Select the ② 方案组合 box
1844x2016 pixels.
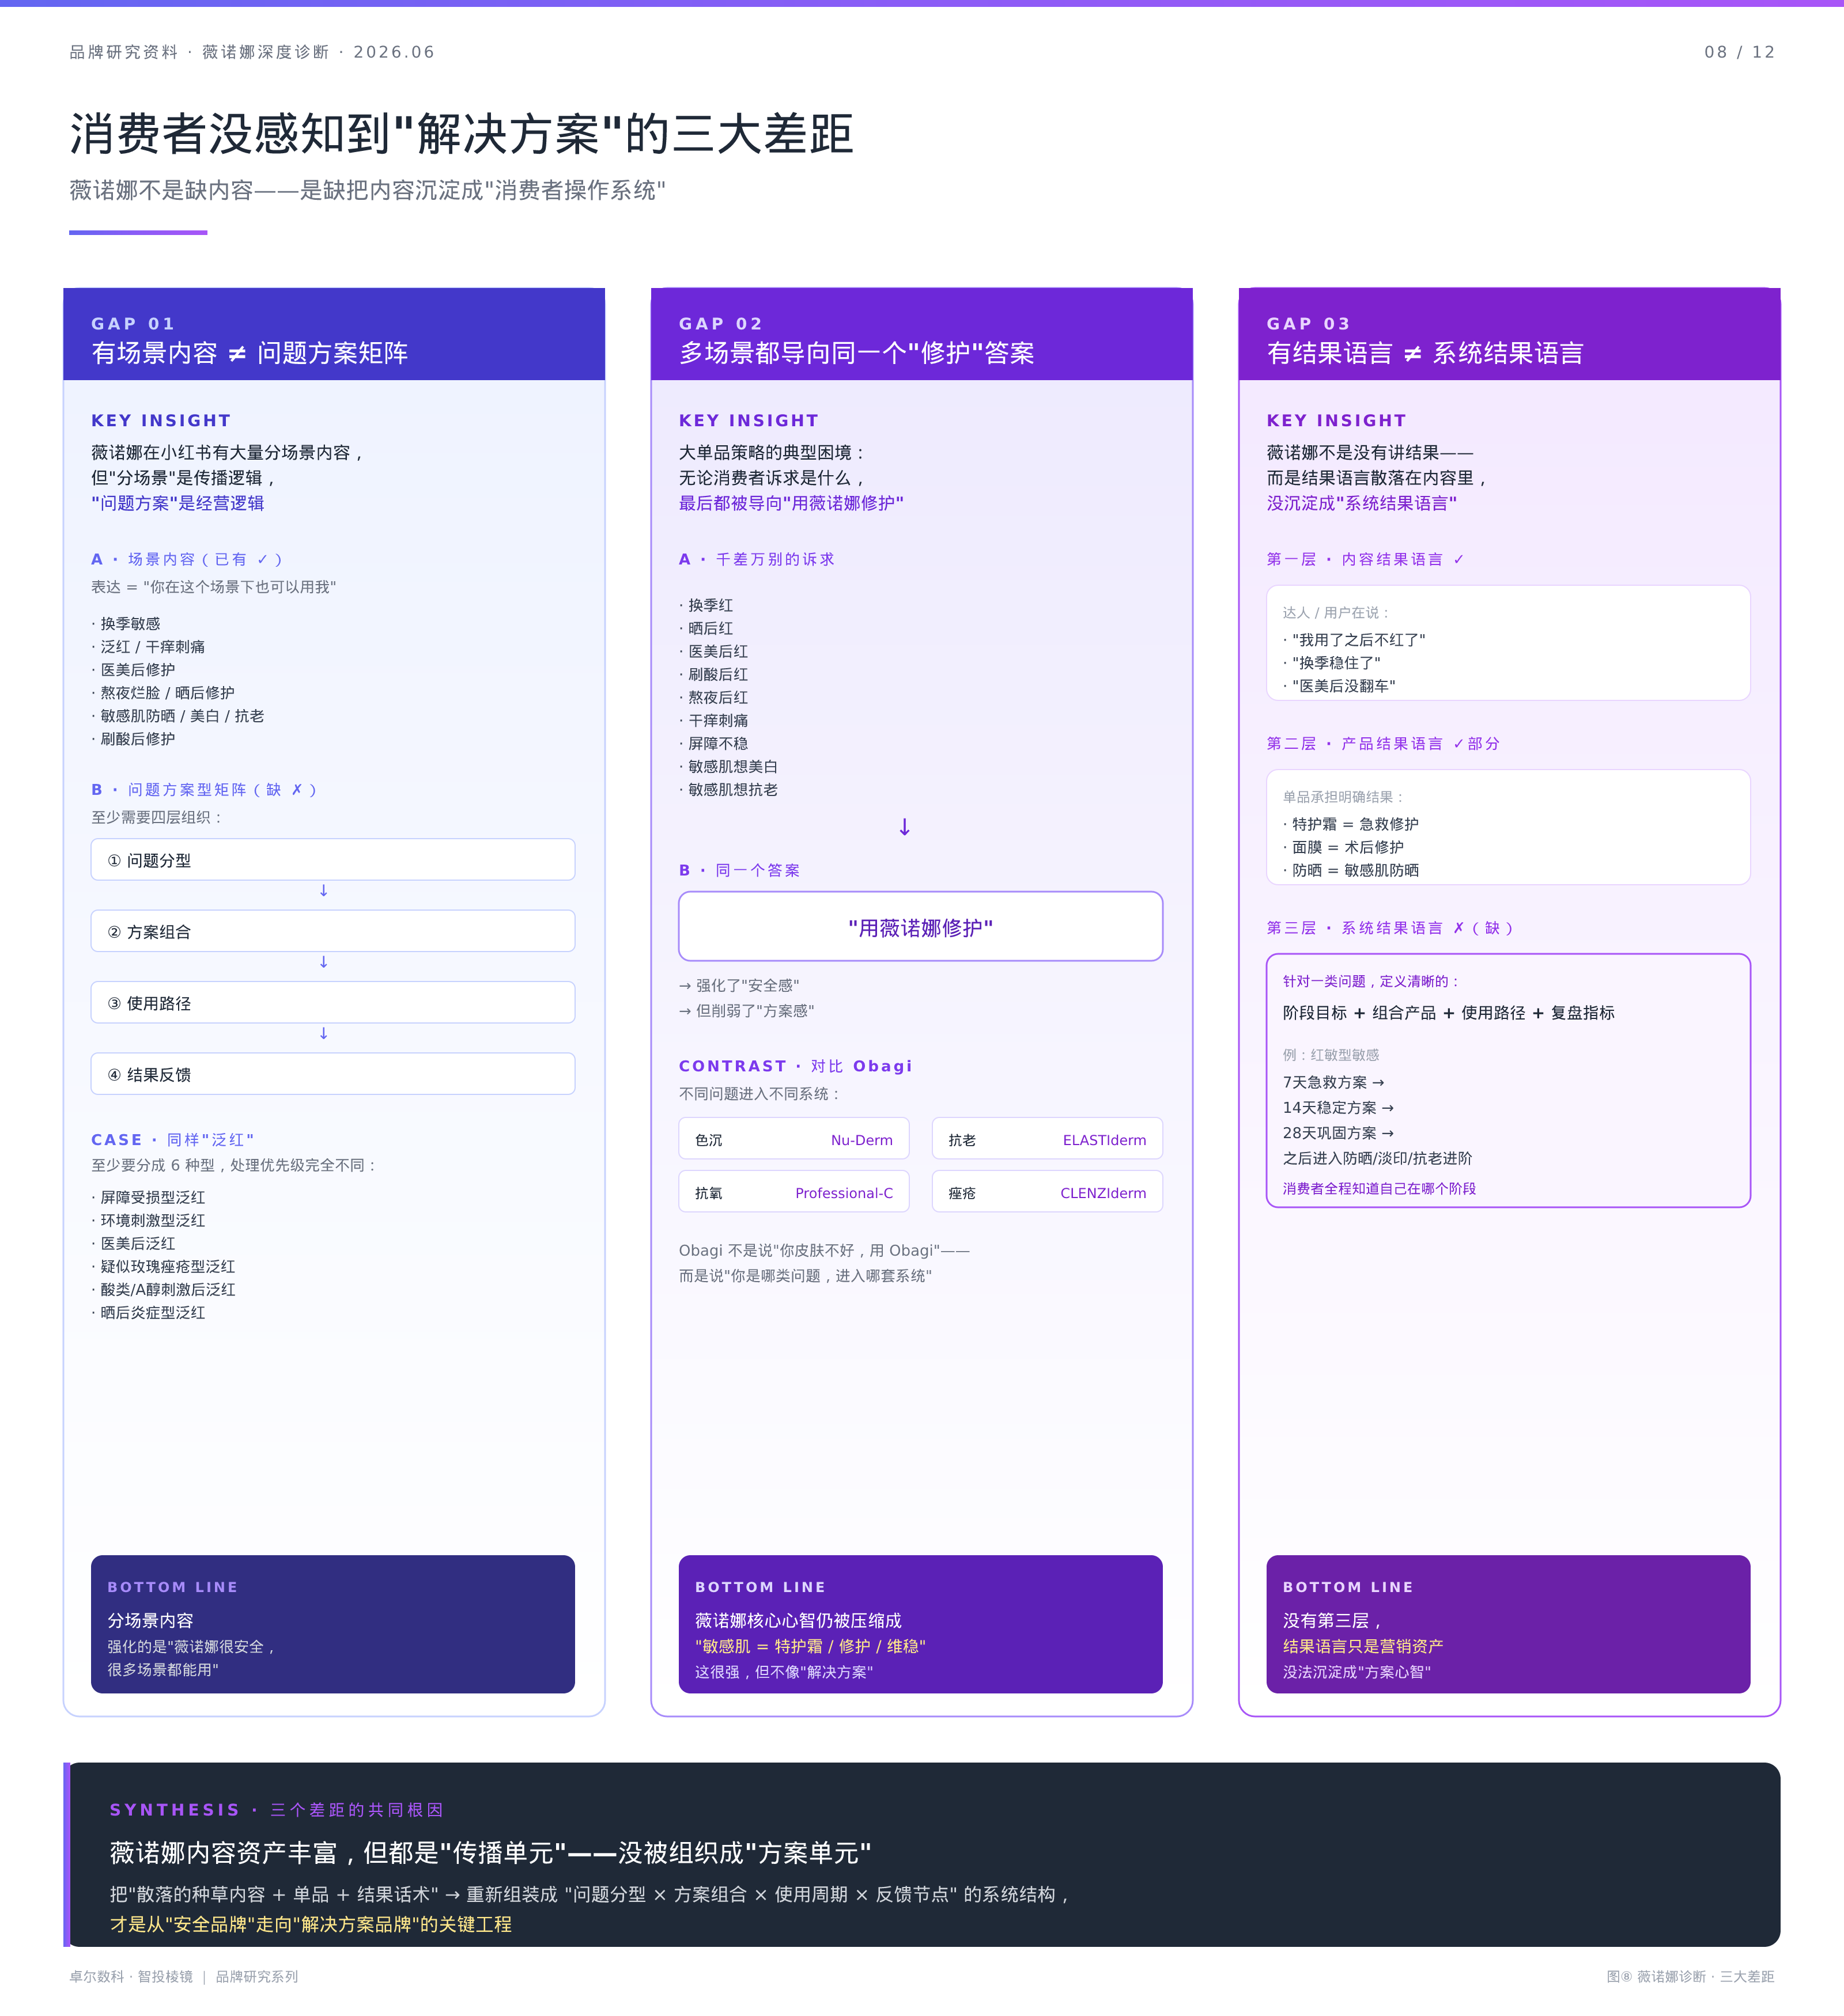[333, 931]
